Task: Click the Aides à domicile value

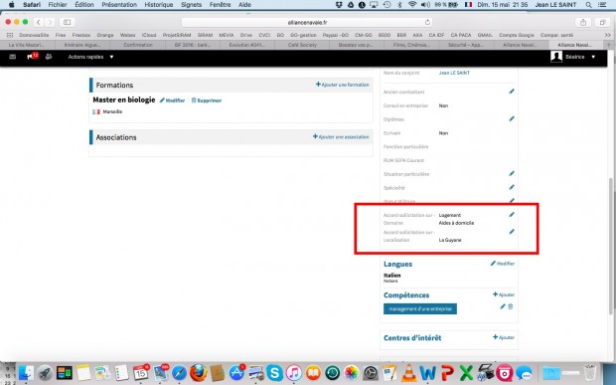Action: coord(456,223)
